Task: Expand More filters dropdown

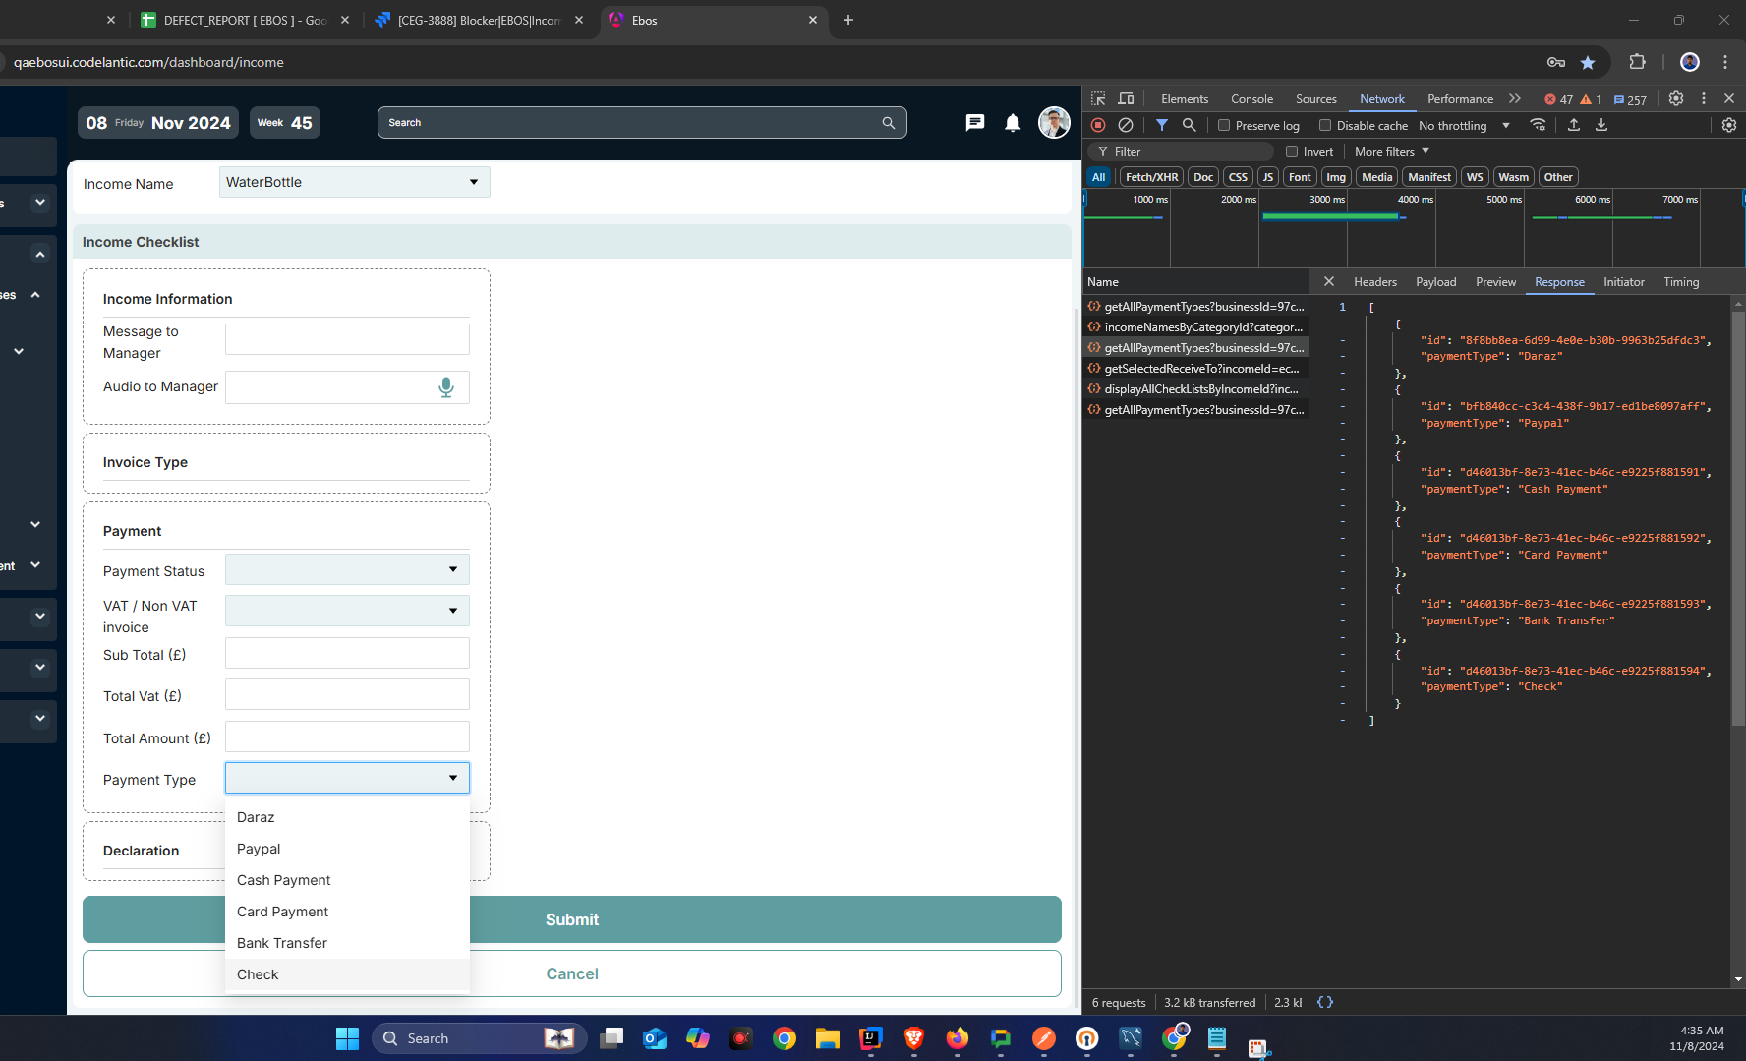Action: tap(1392, 151)
